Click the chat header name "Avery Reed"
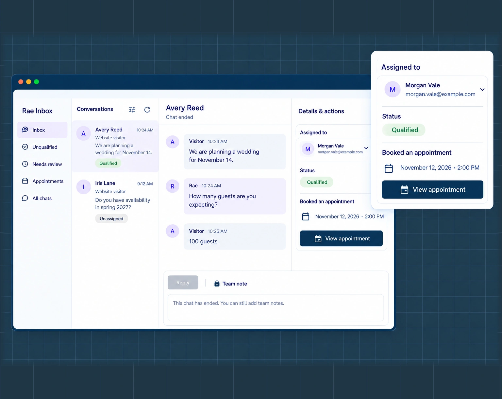Viewport: 502px width, 399px height. (x=185, y=108)
